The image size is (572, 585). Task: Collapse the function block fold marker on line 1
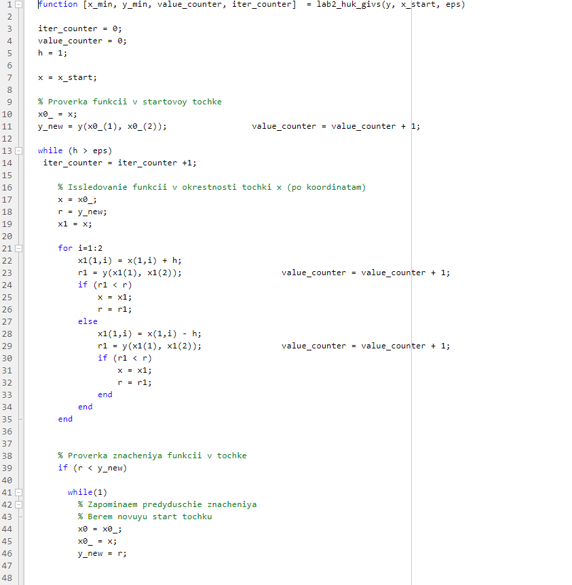click(18, 5)
